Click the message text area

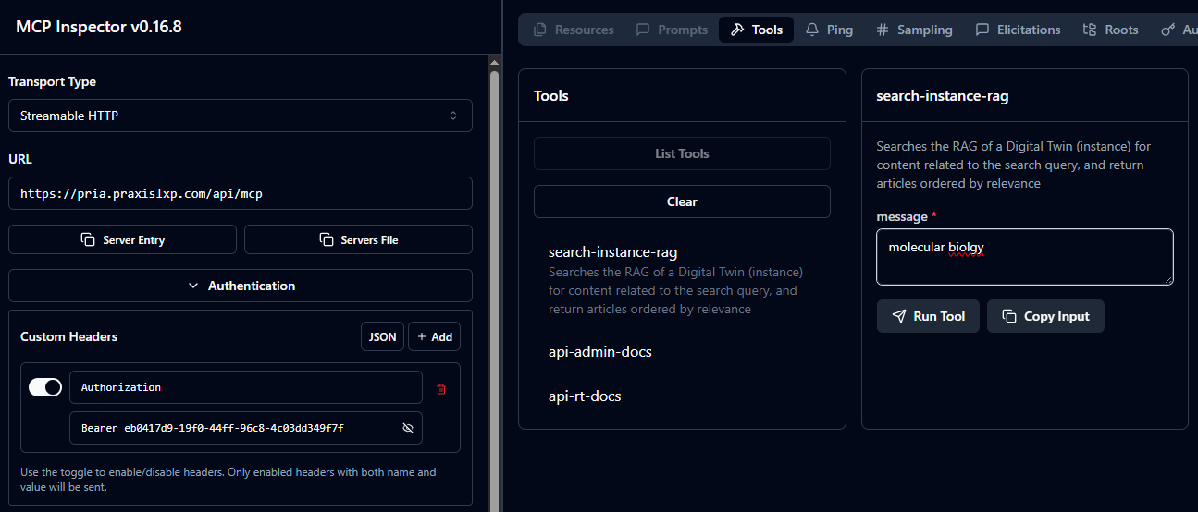[x=1025, y=257]
